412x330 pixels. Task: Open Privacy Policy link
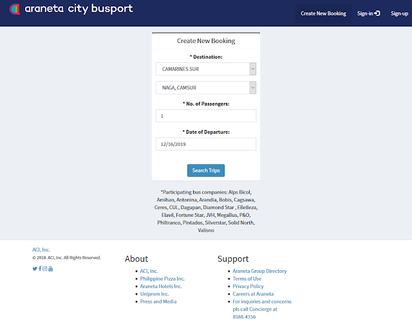248,286
